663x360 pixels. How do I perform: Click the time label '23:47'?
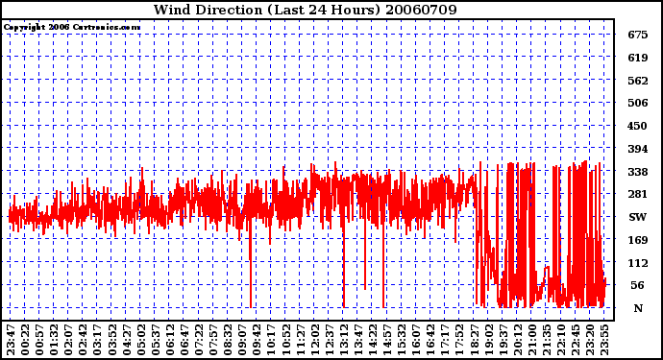click(11, 340)
